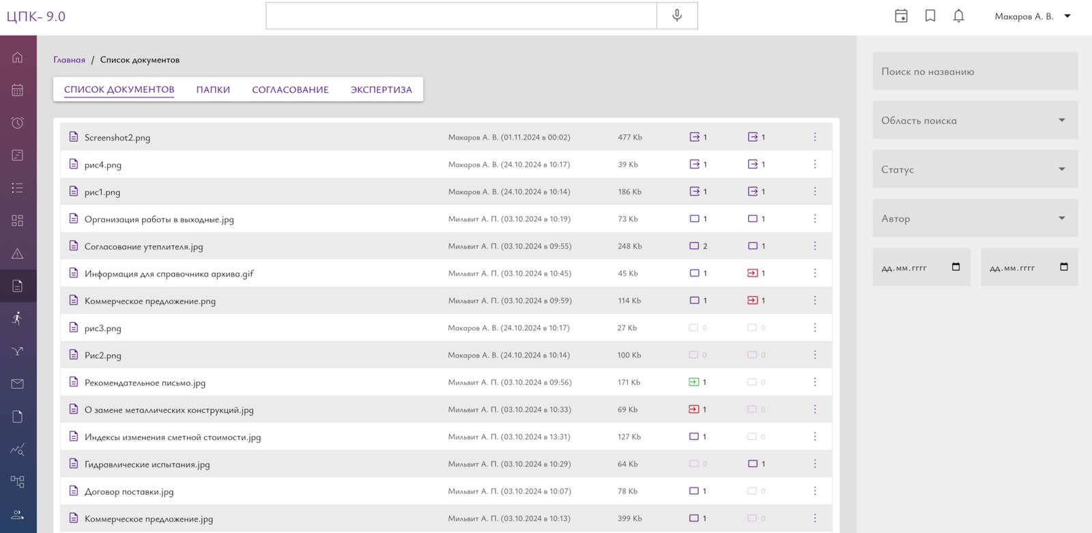Screen dimensions: 1092x533
Task: Open the users icon at sidebar bottom
Action: point(18,515)
